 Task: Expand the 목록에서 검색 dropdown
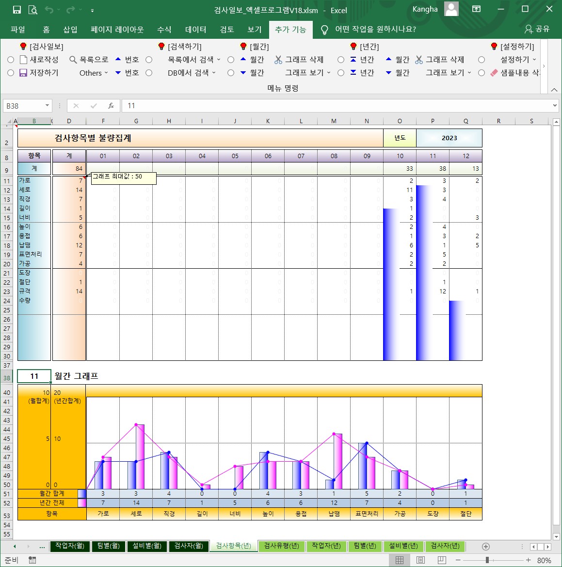219,60
